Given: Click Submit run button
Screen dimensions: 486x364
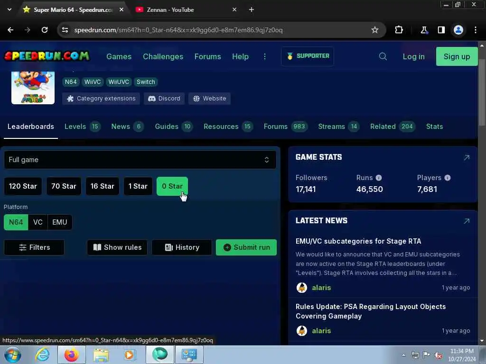Looking at the screenshot, I should [x=246, y=247].
